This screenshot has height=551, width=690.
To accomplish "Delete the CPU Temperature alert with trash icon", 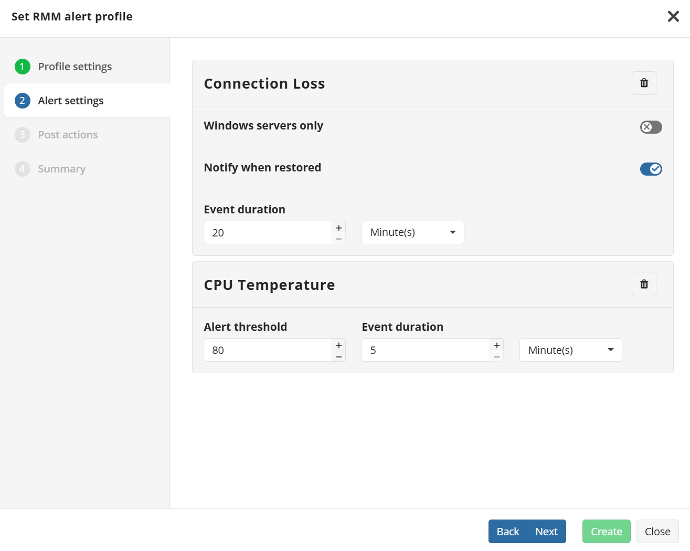I will point(644,284).
